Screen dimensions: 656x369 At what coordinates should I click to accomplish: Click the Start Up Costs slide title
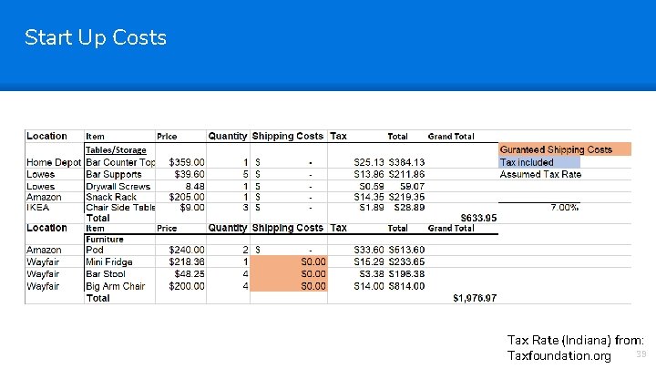coord(96,37)
